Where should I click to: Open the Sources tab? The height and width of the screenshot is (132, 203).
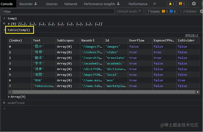pos(52,4)
